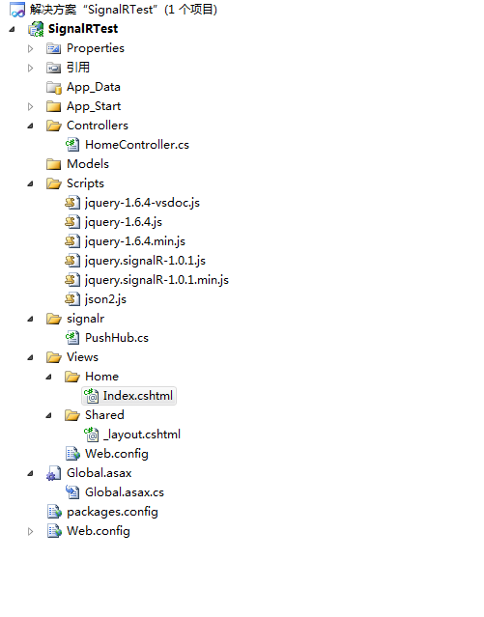
Task: Select the 解决方案 "SignalRTest" solution label
Action: [124, 10]
